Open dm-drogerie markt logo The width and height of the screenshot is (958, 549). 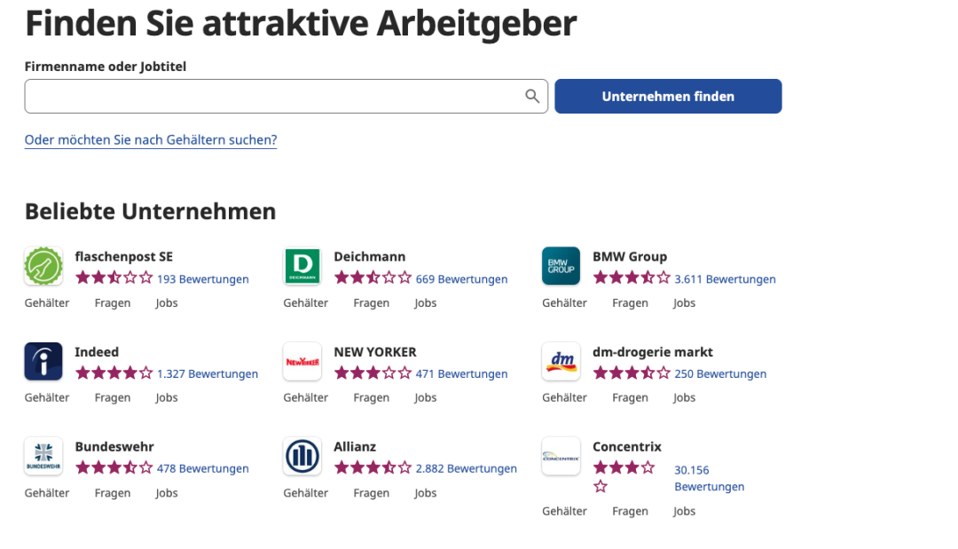(561, 361)
